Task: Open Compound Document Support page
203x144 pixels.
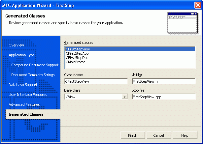Action: [35, 65]
